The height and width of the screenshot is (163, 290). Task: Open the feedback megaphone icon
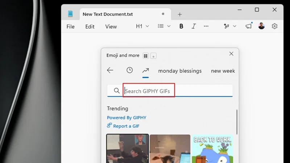pyautogui.click(x=249, y=26)
